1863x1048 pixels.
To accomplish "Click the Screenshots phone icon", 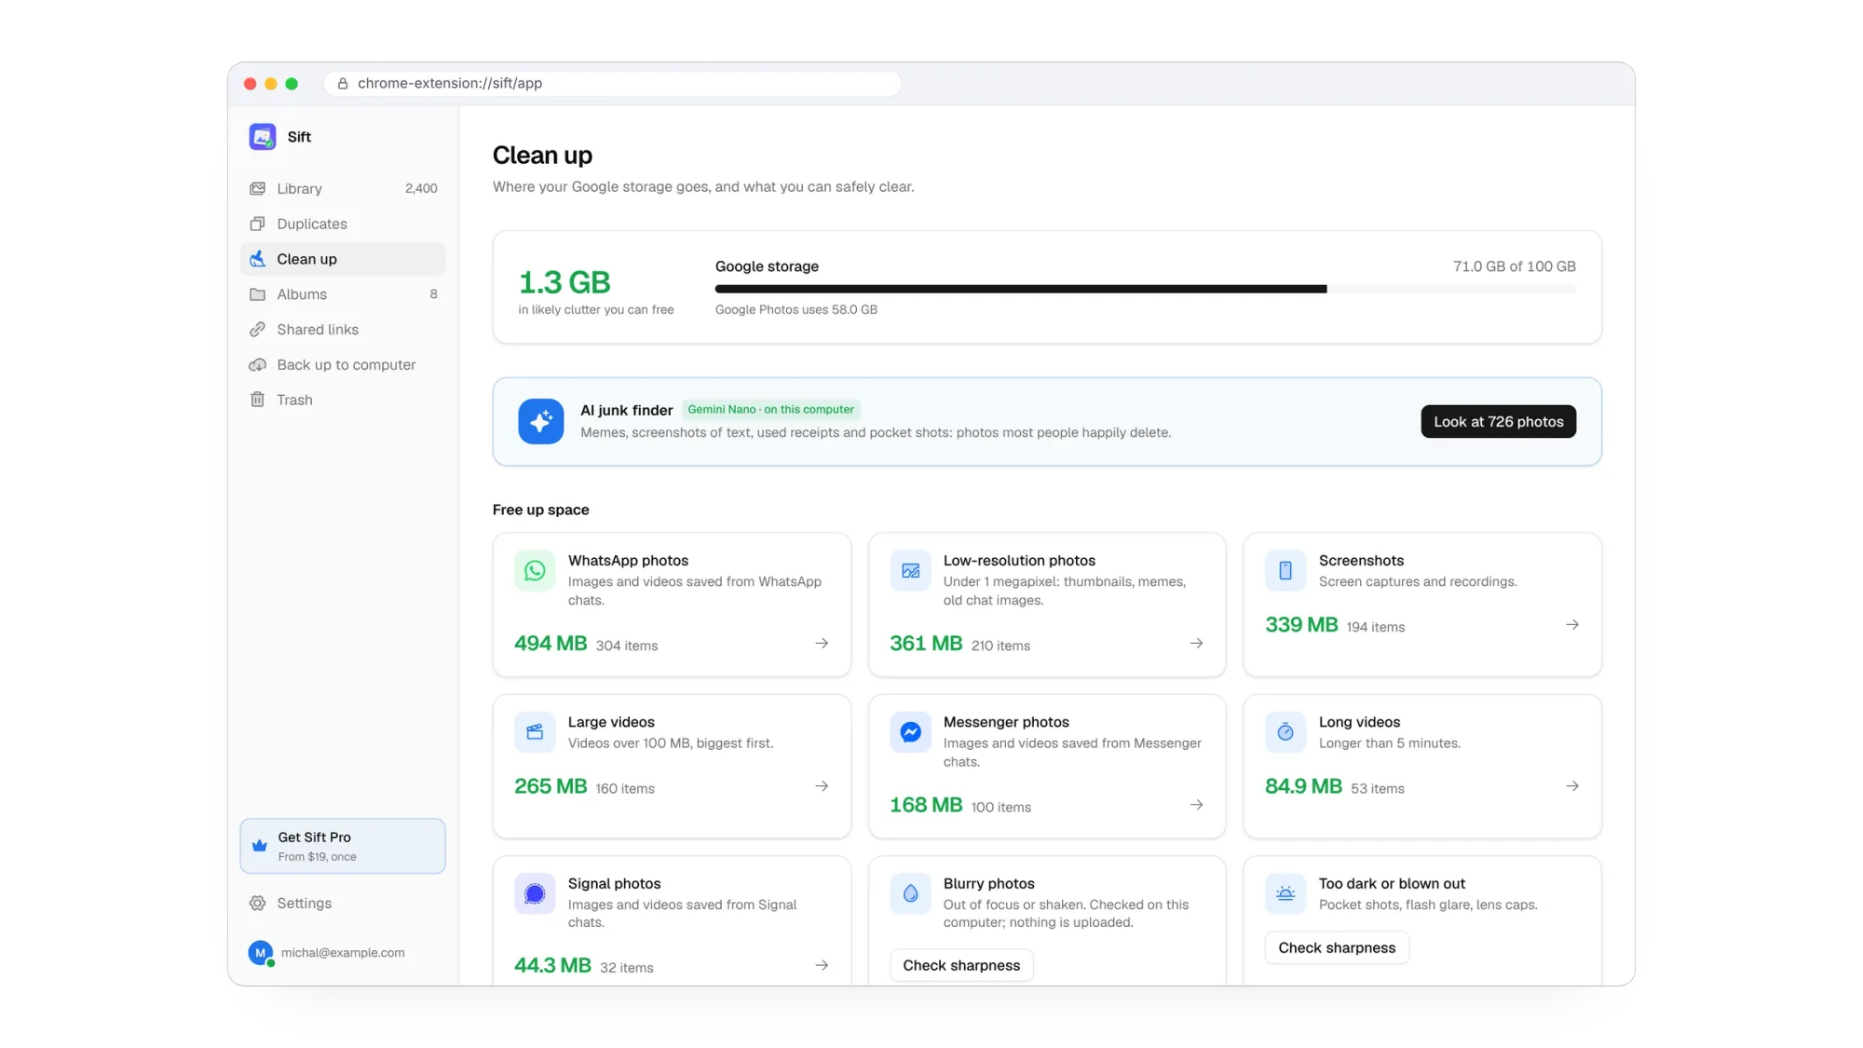I will tap(1285, 571).
